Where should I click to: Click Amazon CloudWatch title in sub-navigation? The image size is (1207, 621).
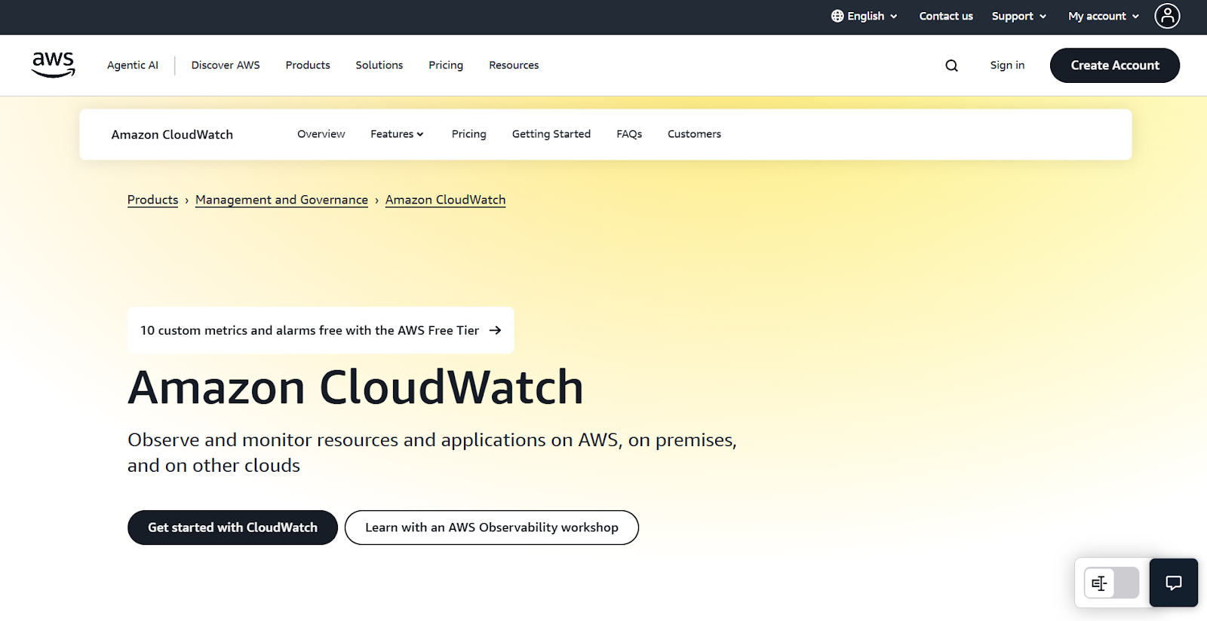tap(172, 135)
